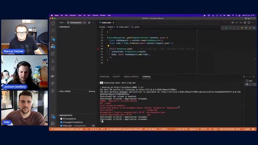Switch to the OUTPUT panel tab
The image size is (258, 145).
(x=117, y=77)
